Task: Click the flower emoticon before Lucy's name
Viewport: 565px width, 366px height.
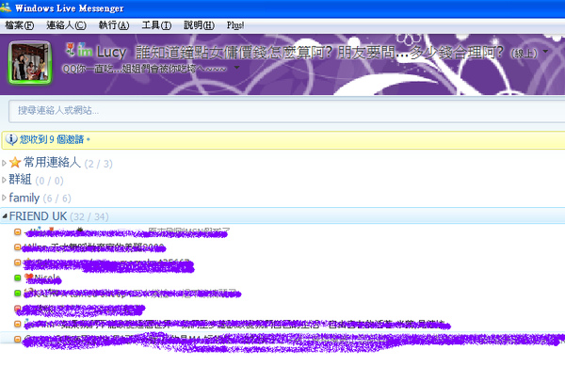Action: [x=71, y=49]
